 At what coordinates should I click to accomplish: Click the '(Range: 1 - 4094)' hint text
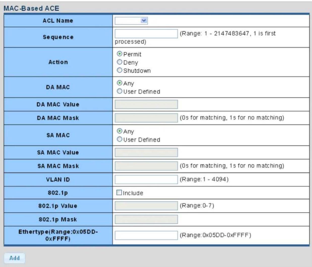[204, 179]
